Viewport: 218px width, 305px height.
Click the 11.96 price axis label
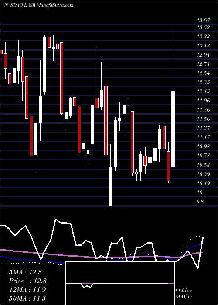click(204, 101)
